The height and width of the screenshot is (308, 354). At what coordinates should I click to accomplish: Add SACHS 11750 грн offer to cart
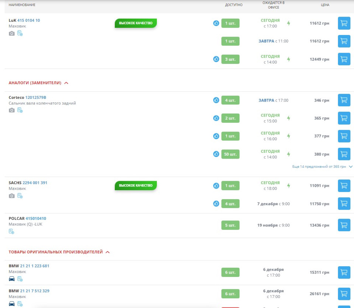pos(344,204)
